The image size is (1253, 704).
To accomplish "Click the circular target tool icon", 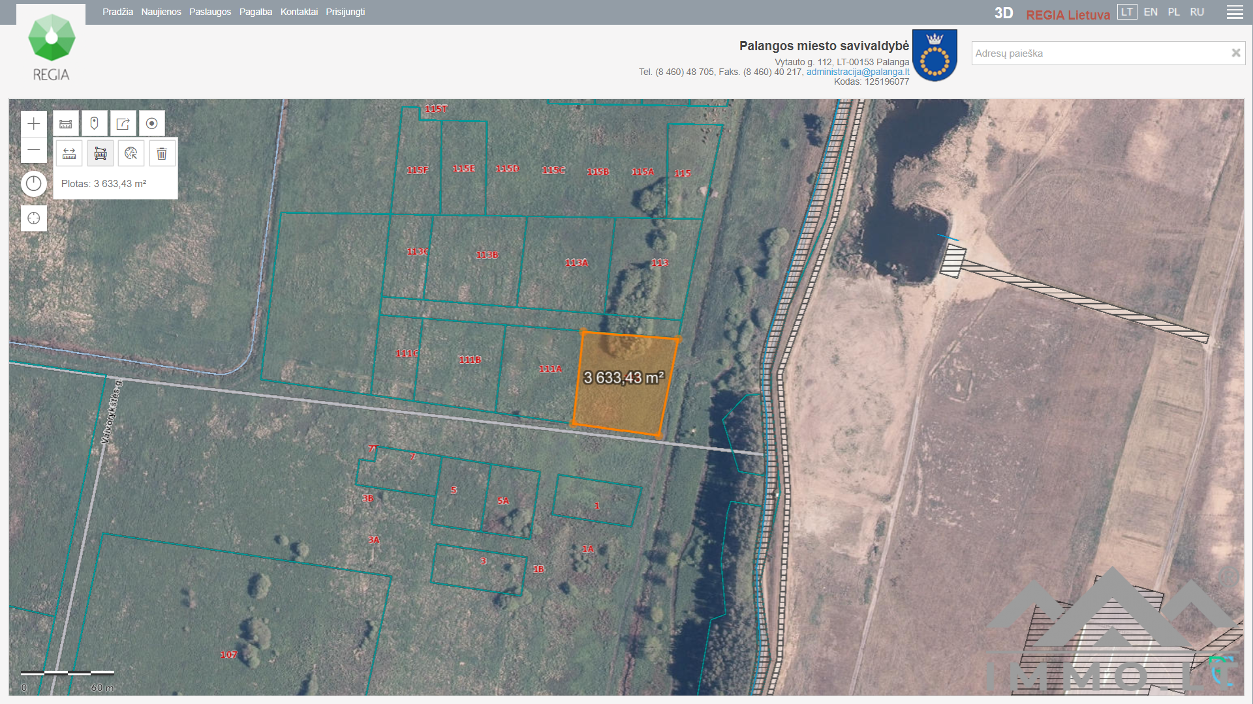I will click(x=151, y=124).
